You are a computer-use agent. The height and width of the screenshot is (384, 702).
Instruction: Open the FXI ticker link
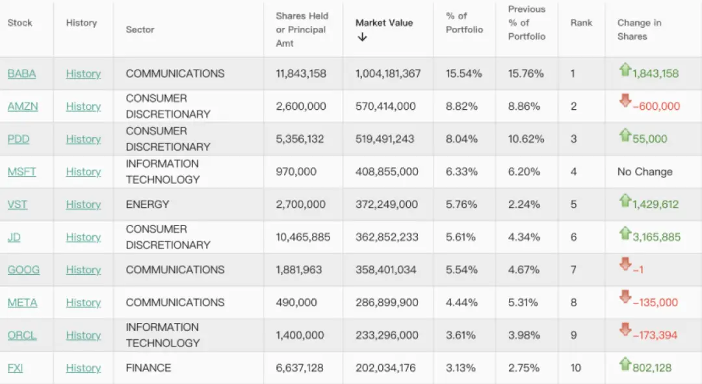15,368
